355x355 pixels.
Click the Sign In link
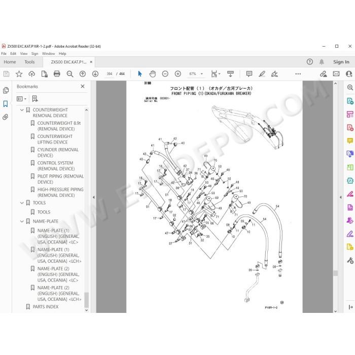point(341,62)
